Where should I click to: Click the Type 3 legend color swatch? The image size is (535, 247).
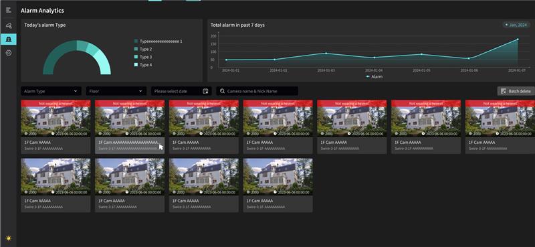click(136, 57)
